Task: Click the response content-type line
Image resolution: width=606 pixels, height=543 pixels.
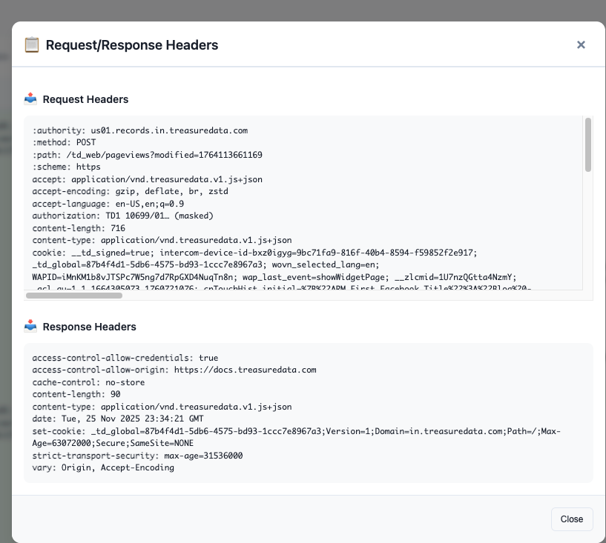Action: [162, 407]
